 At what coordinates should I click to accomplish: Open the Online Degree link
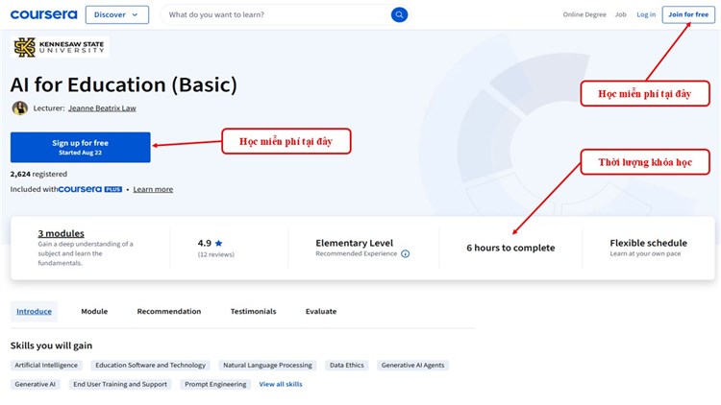click(x=584, y=14)
